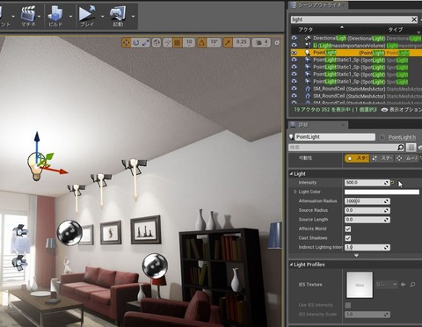Image resolution: width=422 pixels, height=327 pixels.
Task: Set mobility to Movable (ムー) button
Action: point(406,158)
